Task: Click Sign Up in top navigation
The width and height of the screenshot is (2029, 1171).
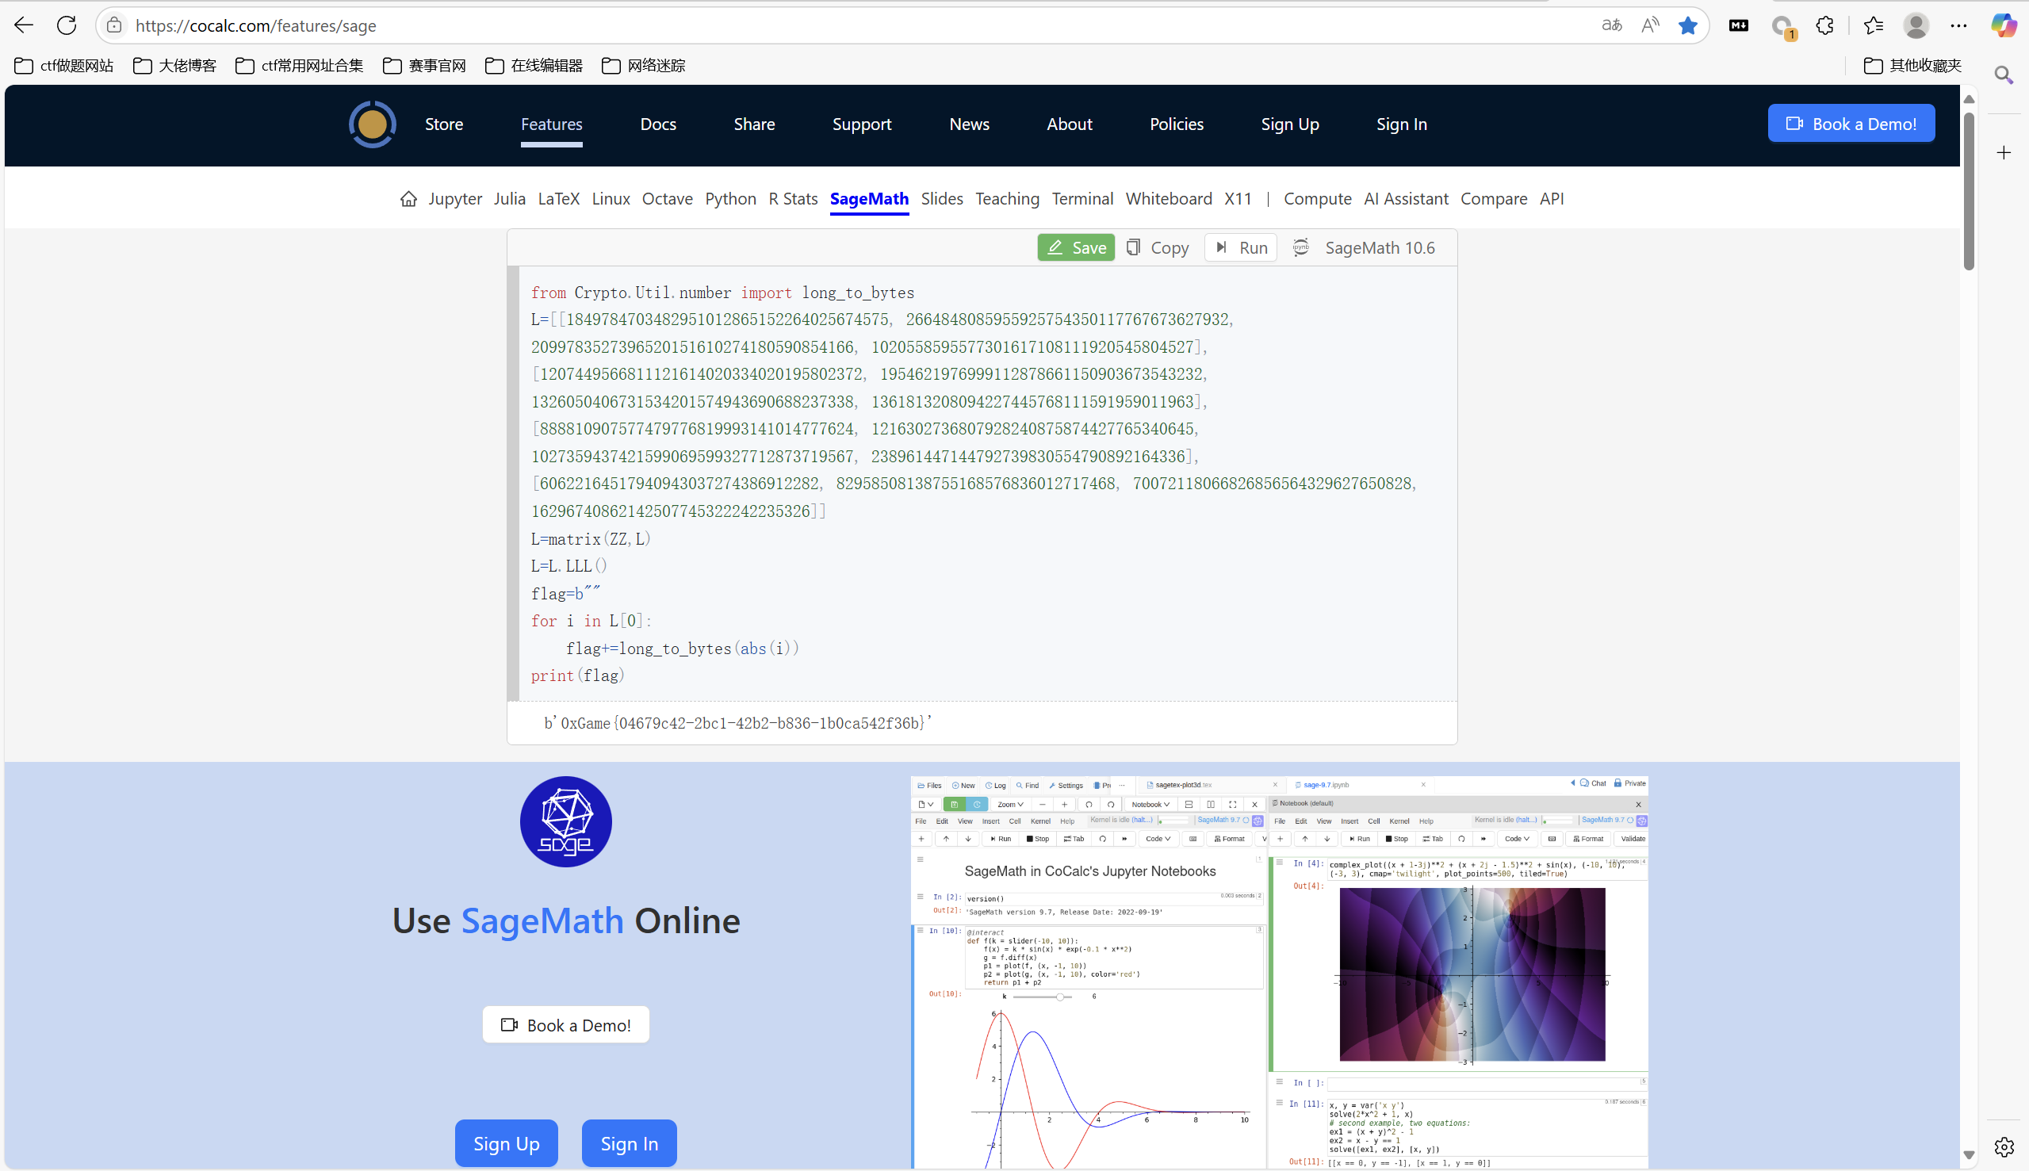Action: coord(1290,124)
